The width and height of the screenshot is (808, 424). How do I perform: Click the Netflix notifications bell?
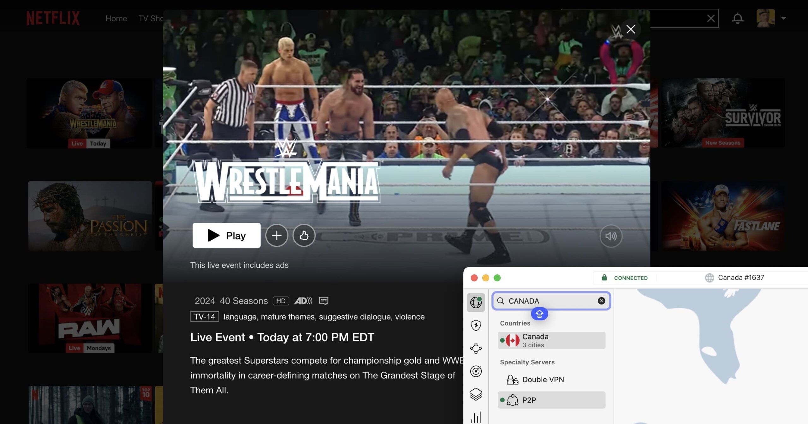tap(737, 18)
